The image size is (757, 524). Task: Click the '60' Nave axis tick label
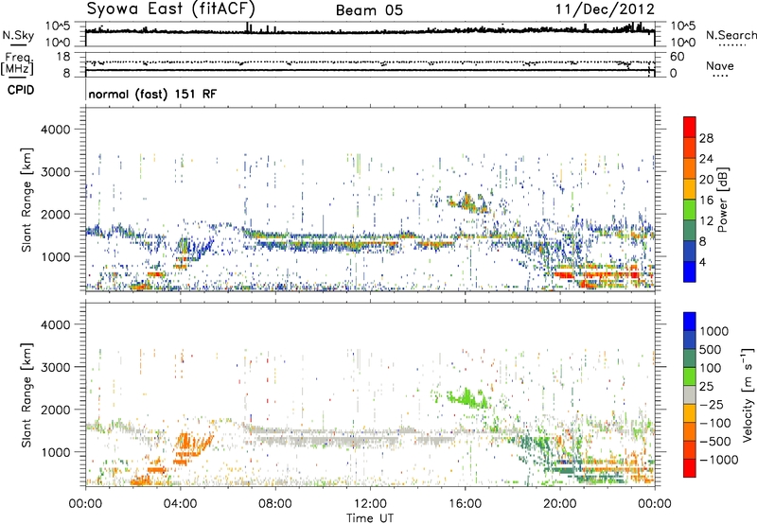point(677,57)
